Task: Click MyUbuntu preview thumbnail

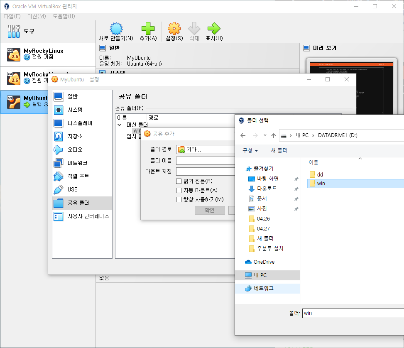Action: pyautogui.click(x=352, y=88)
